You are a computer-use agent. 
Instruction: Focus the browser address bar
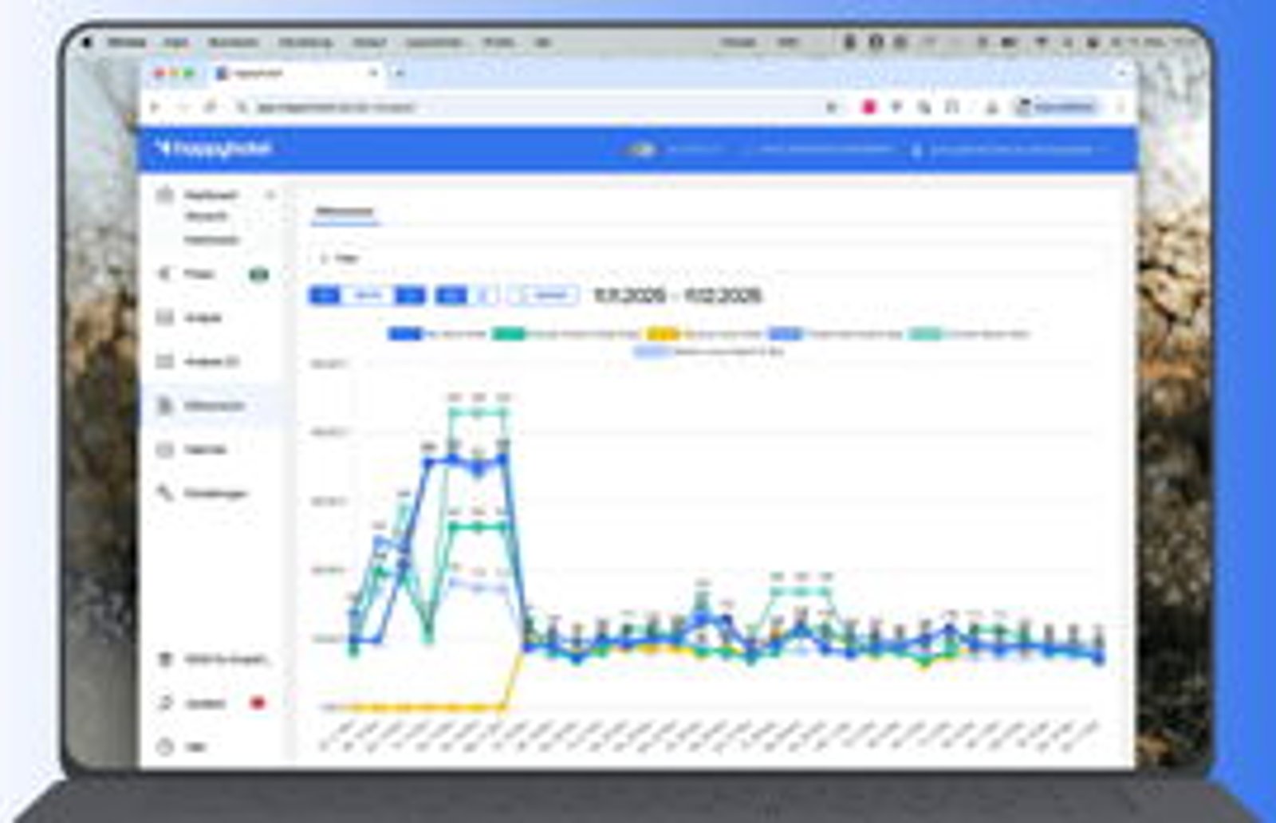tap(534, 107)
